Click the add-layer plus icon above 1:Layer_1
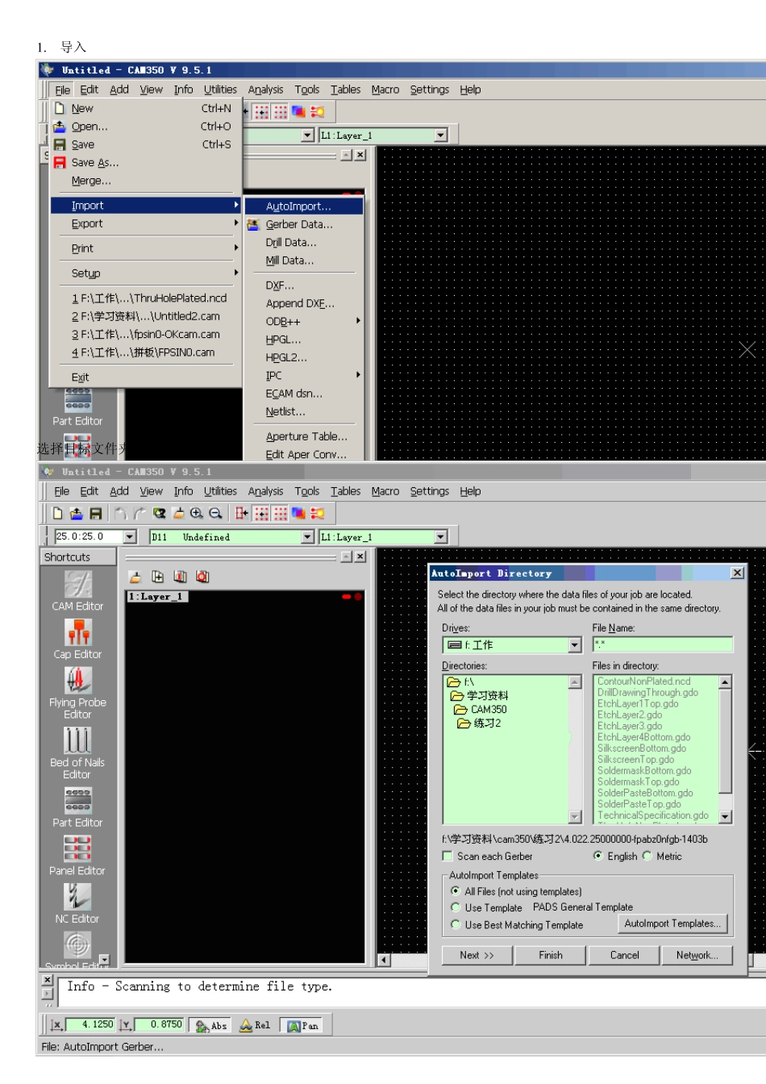 158,577
